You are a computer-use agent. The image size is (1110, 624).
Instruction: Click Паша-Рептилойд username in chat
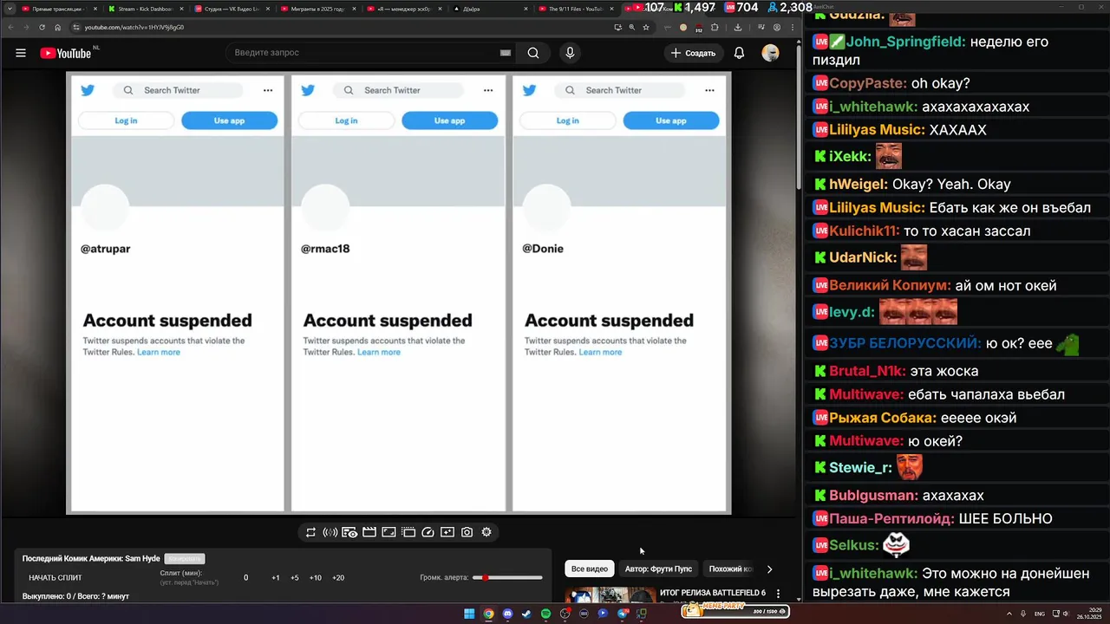tap(891, 518)
